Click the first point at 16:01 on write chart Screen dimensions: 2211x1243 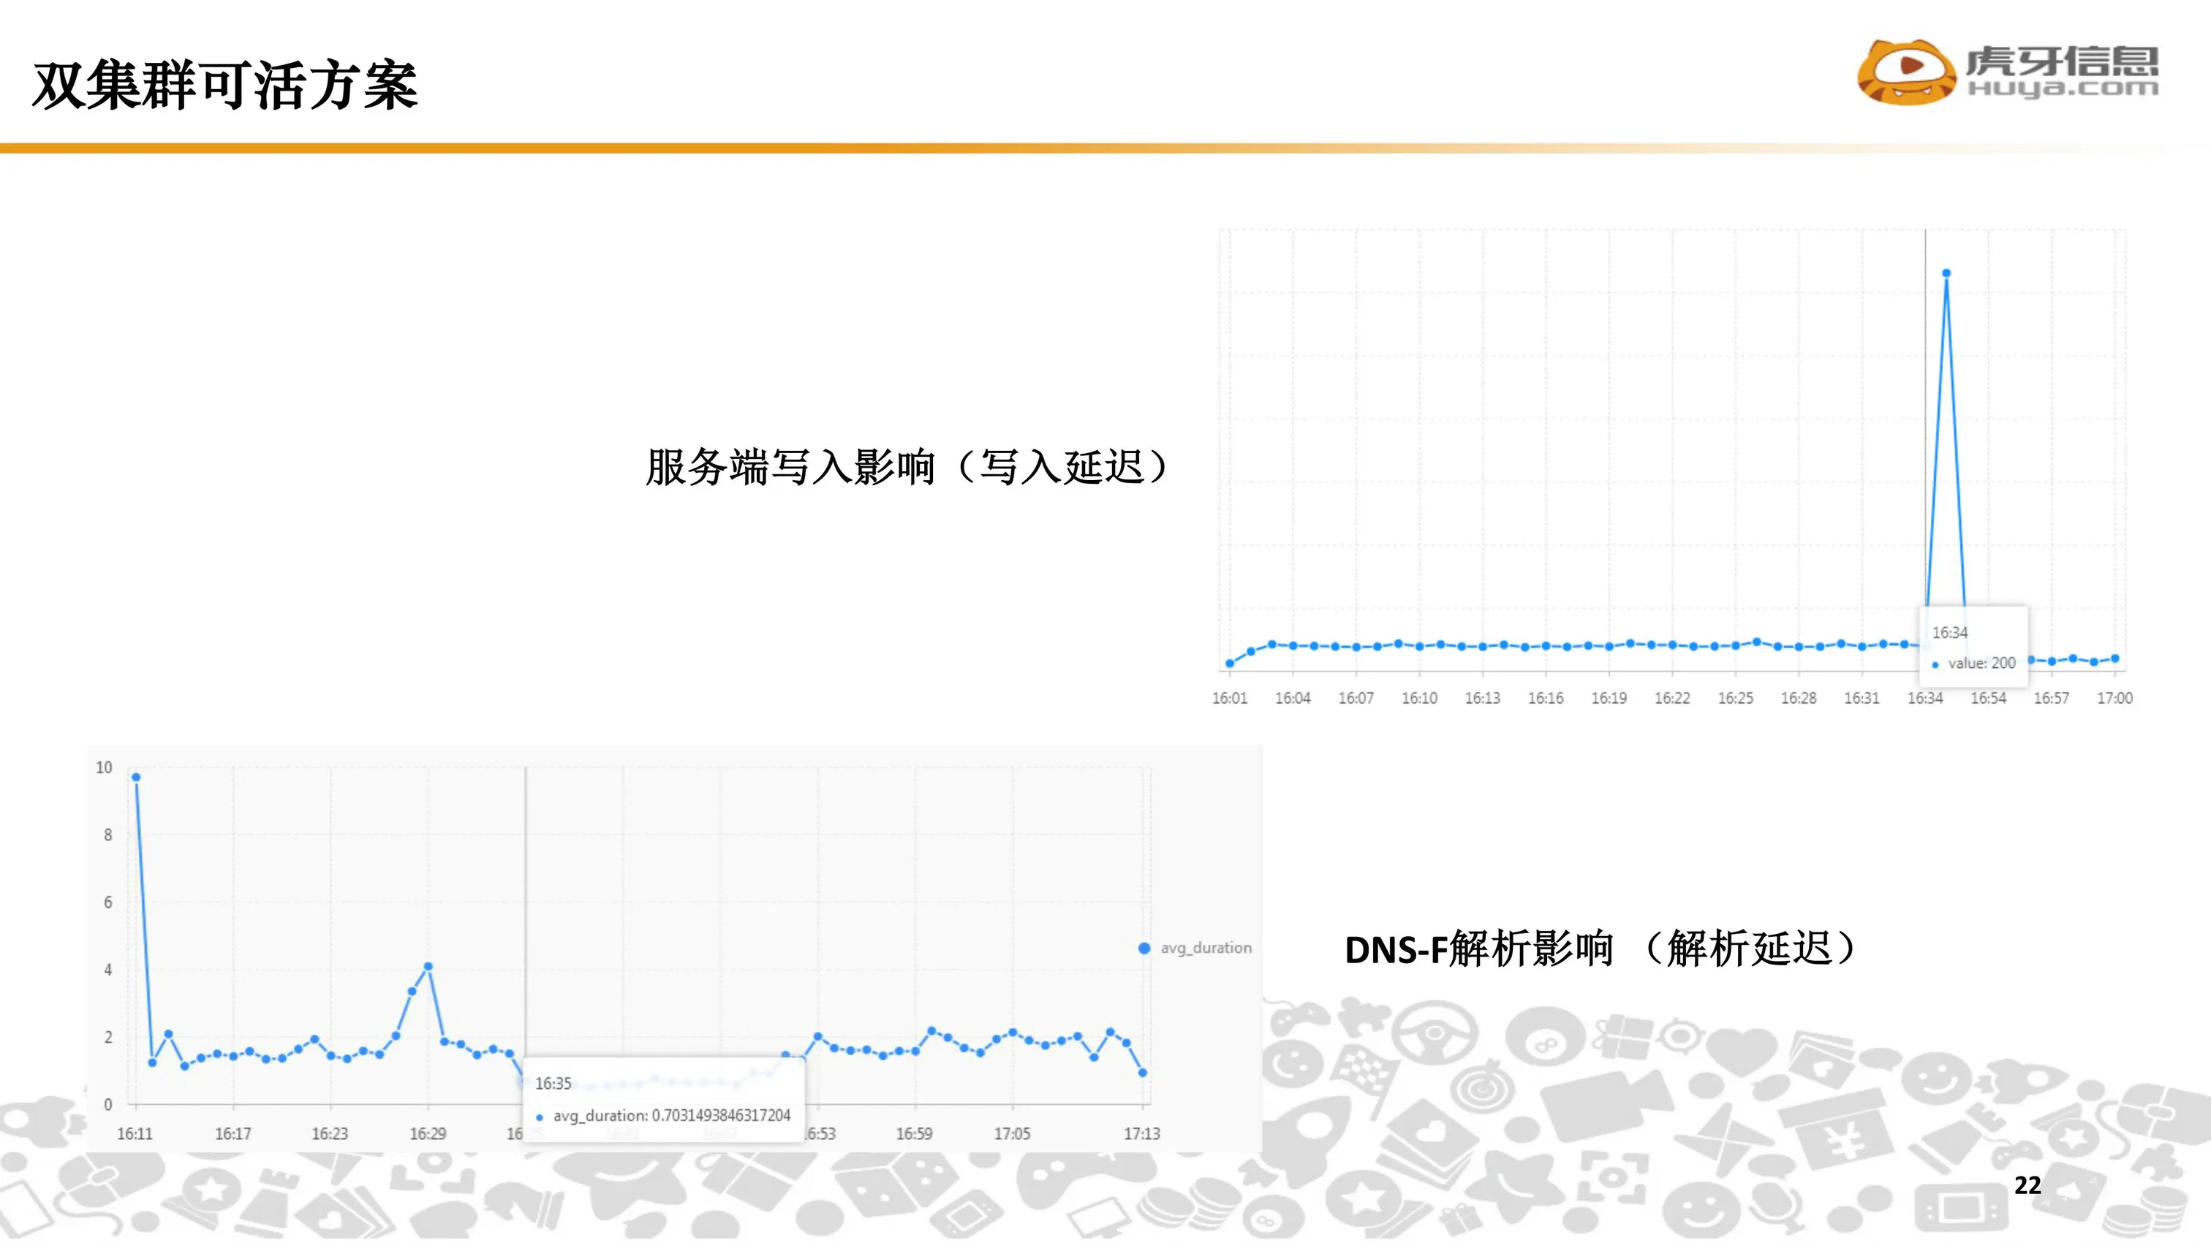(1229, 663)
